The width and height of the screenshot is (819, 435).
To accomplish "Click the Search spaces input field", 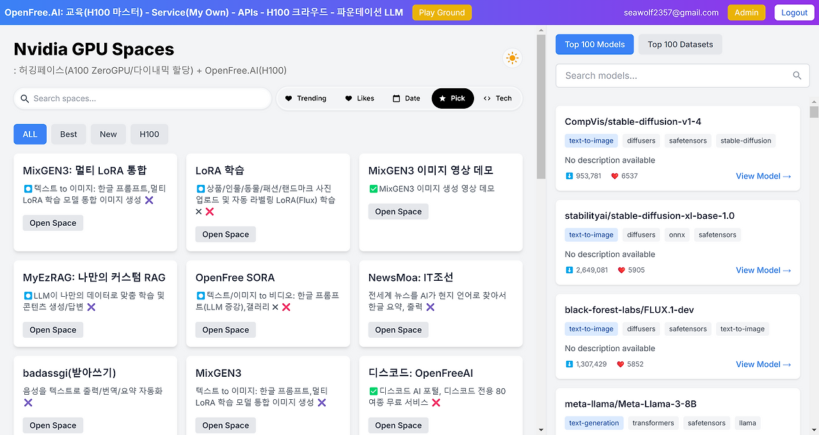I will (143, 99).
